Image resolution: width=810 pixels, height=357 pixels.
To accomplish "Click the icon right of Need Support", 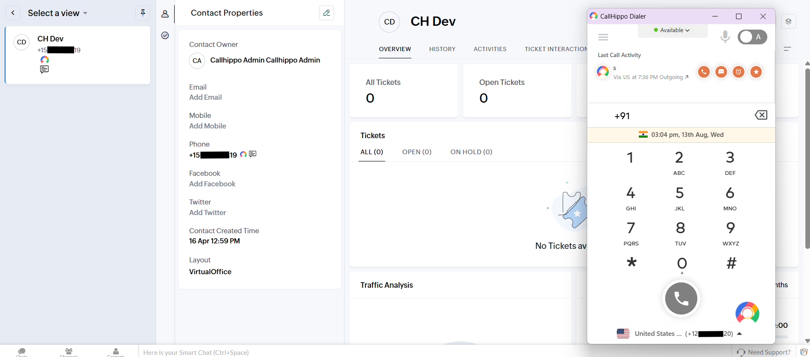I will (804, 352).
